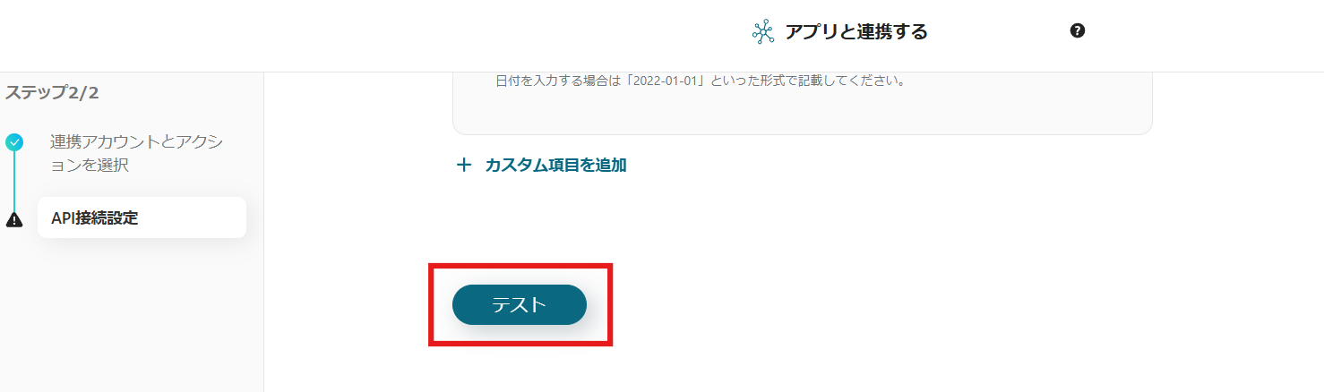Click the app integration network icon
Viewport: 1324px width, 392px height.
click(x=762, y=32)
